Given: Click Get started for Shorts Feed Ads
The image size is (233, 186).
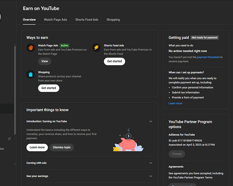Looking at the screenshot, I should [114, 61].
